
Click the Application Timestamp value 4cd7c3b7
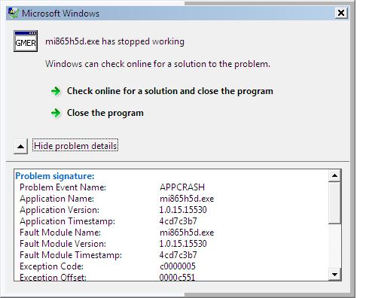click(x=178, y=221)
